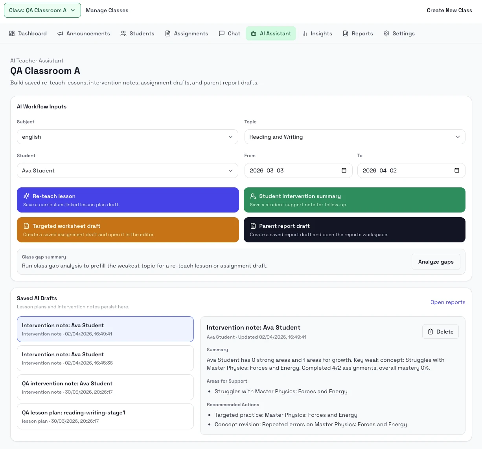The width and height of the screenshot is (482, 449).
Task: Expand the Subject dropdown showing english
Action: (x=127, y=137)
